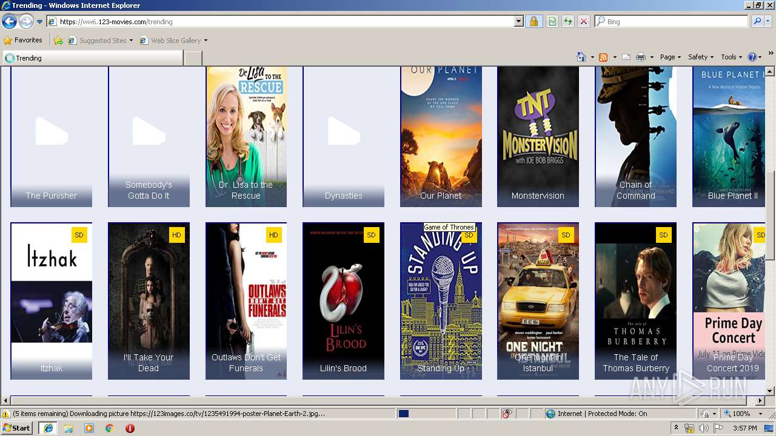
Task: Stop loading with the red X icon
Action: [584, 22]
